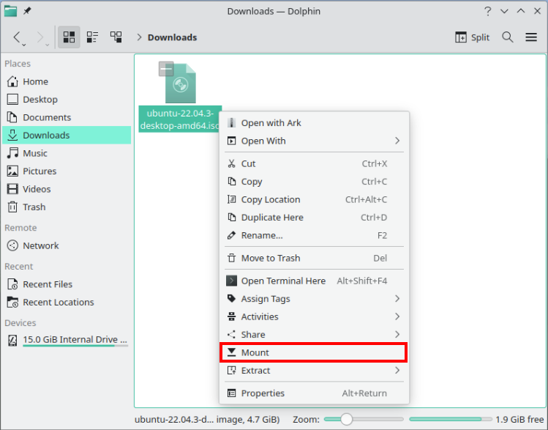The image size is (548, 430).
Task: Choose Copy Location
Action: point(314,199)
